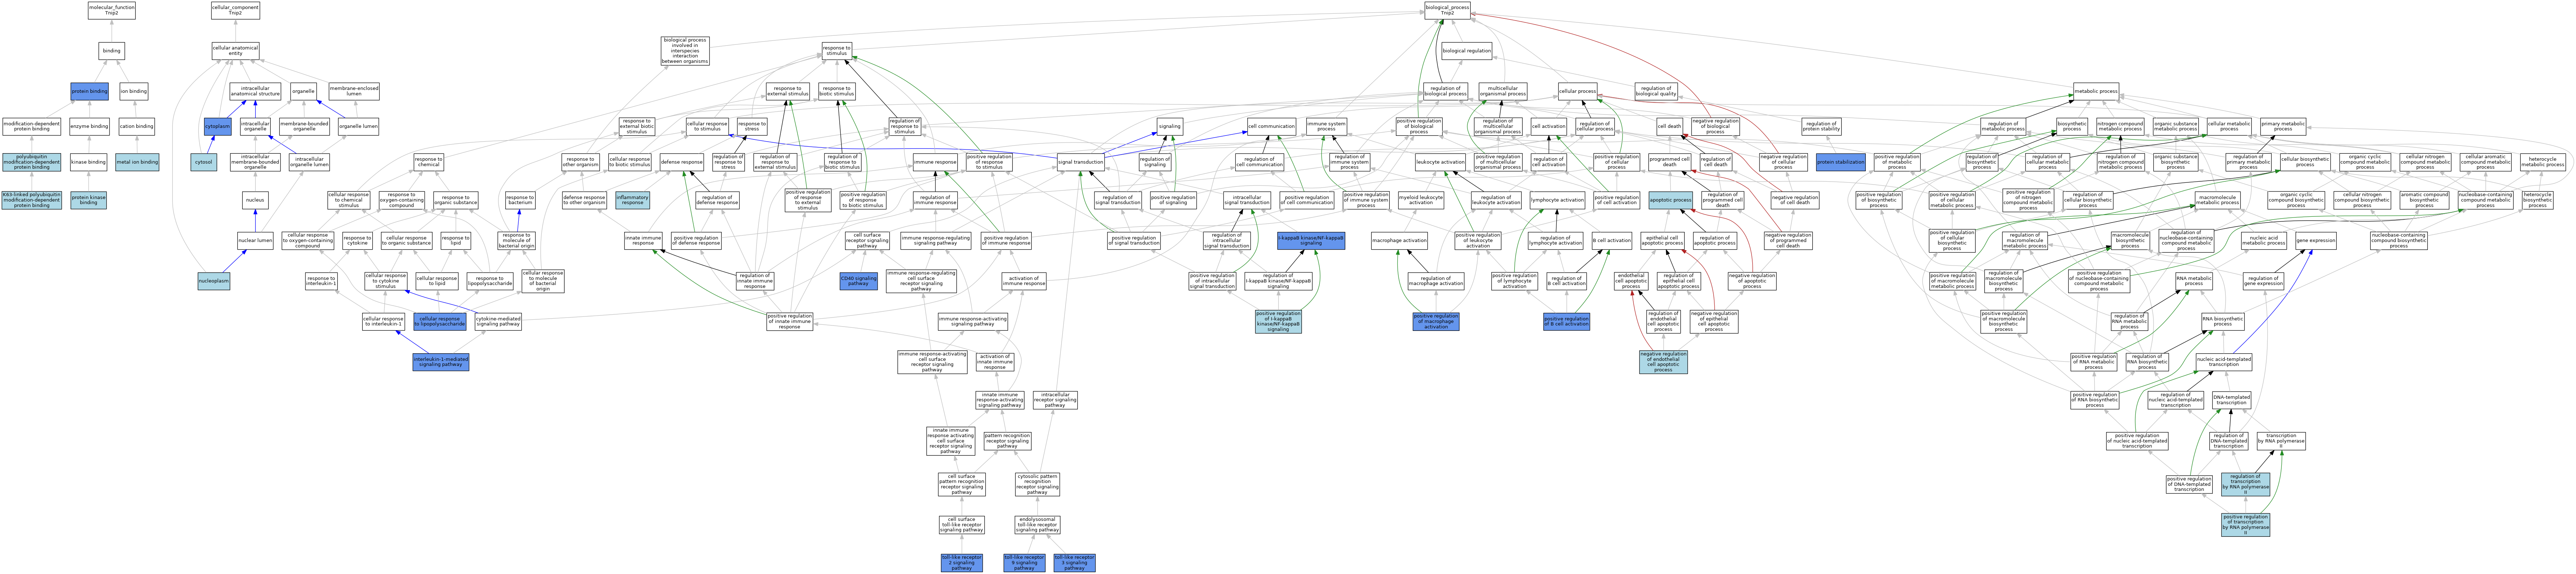The height and width of the screenshot is (574, 2576).
Task: Click 'positive regulation of I-kappaB kinase/NF-kappaB signaling' node
Action: (1278, 321)
